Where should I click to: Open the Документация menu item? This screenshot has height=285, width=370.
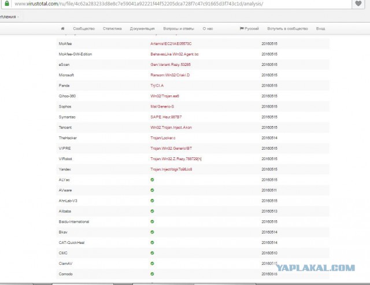[x=142, y=28]
